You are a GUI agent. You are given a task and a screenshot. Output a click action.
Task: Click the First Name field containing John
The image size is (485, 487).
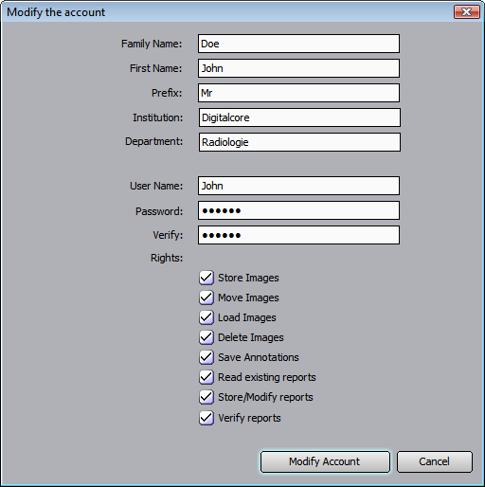(x=298, y=68)
